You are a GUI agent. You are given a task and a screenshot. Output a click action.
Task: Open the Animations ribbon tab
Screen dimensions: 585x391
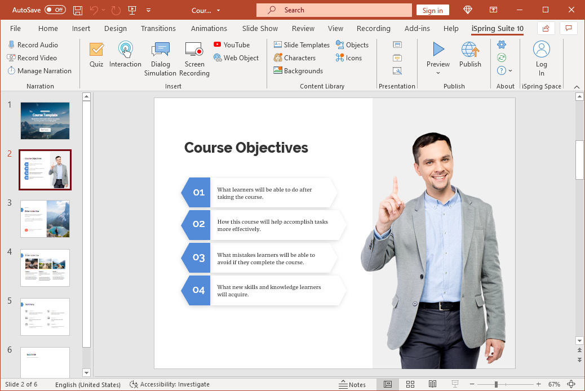(209, 28)
